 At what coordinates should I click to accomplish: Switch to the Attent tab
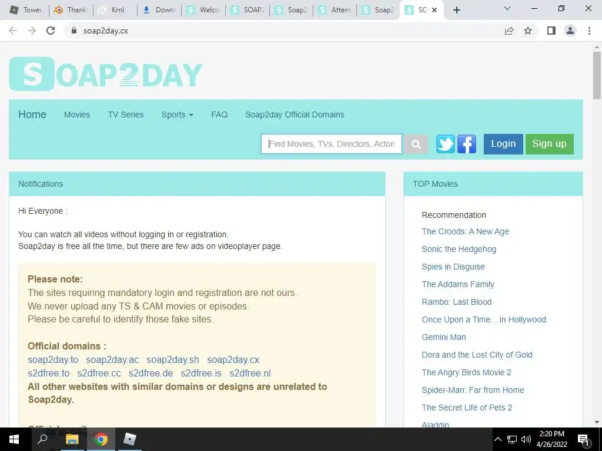335,10
